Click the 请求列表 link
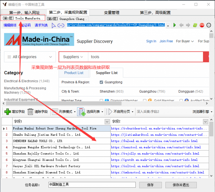 tap(41, 25)
